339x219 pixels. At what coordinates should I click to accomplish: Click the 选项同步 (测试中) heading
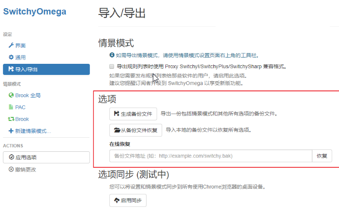(x=133, y=175)
